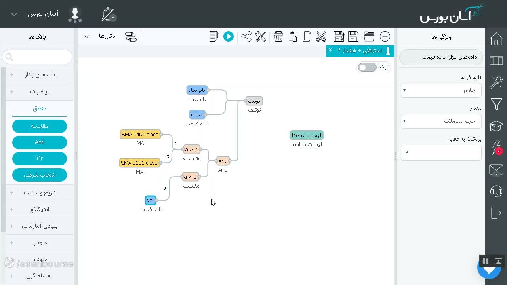Close the استراتژی + هشدار tab
Image resolution: width=507 pixels, height=285 pixels.
(330, 50)
